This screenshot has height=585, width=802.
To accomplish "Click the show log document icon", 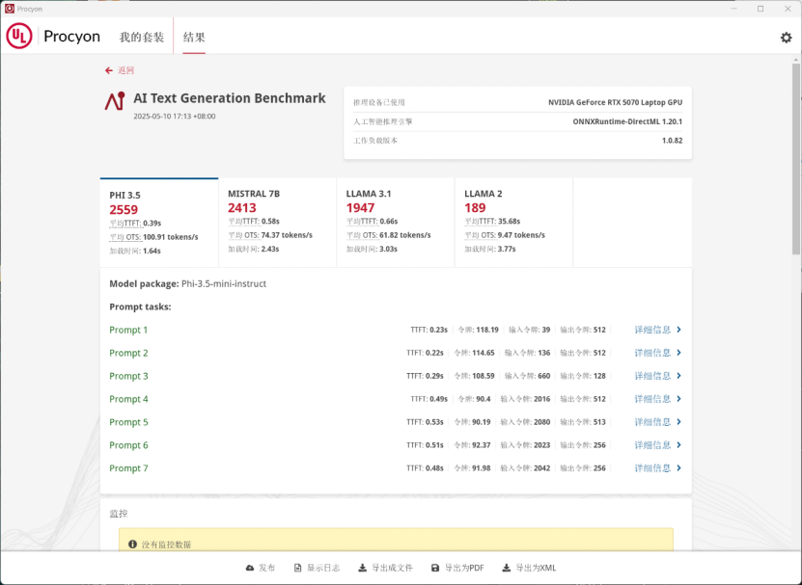I will click(297, 568).
